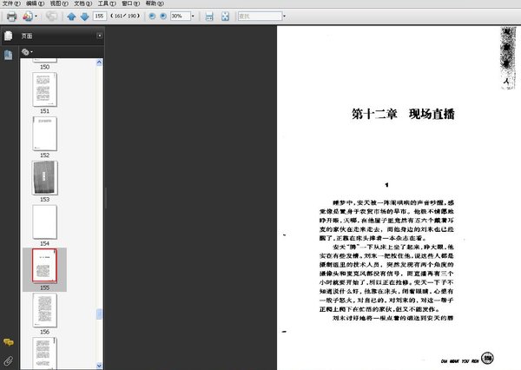Viewport: 521px width, 370px height.
Task: Click the greyed collaborate toolbar icon
Action: coord(51,17)
